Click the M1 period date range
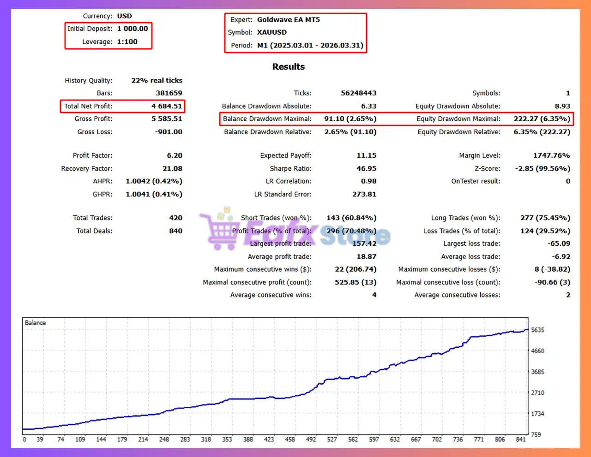Image resolution: width=591 pixels, height=457 pixels. [310, 45]
